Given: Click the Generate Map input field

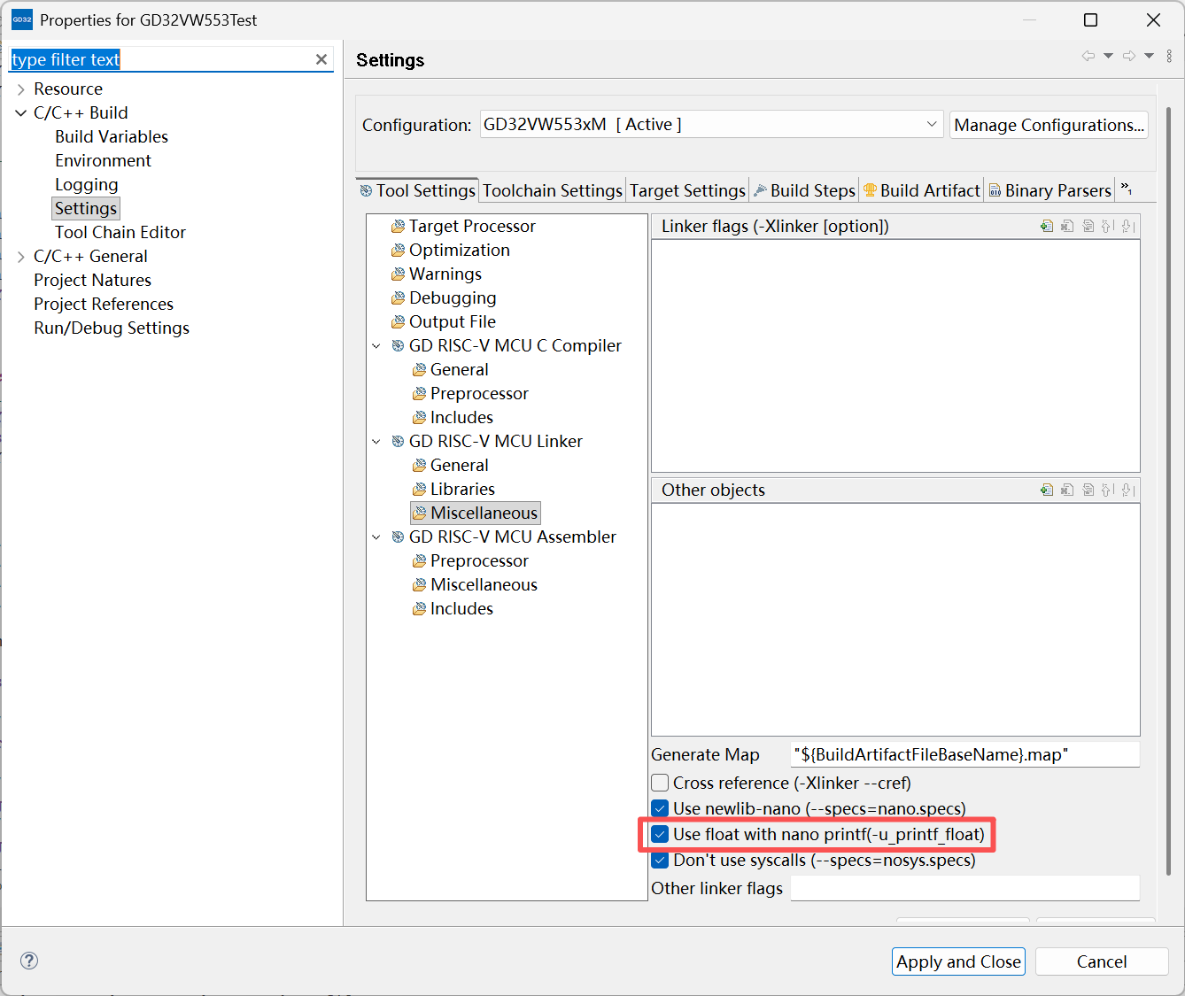Looking at the screenshot, I should [964, 754].
